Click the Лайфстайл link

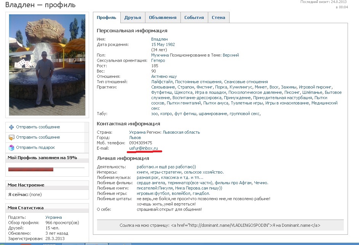tap(162, 82)
